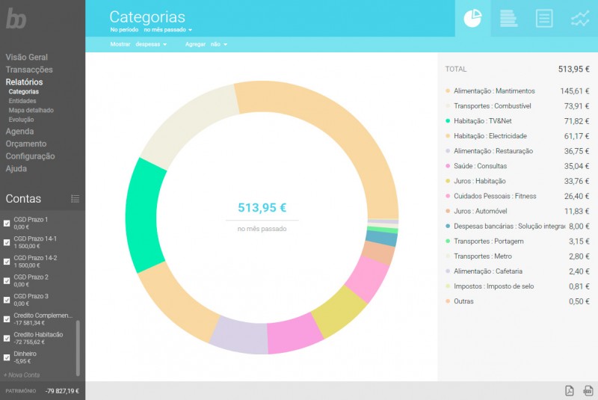Select the pie chart view icon
The width and height of the screenshot is (598, 400).
pyautogui.click(x=472, y=19)
